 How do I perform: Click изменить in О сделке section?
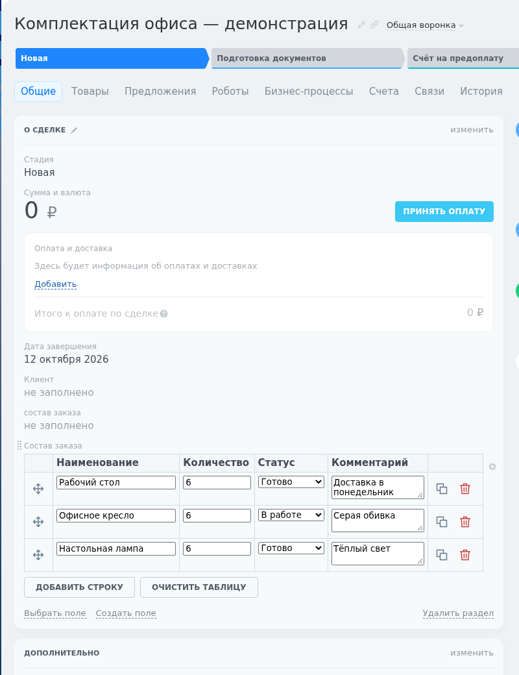coord(472,130)
